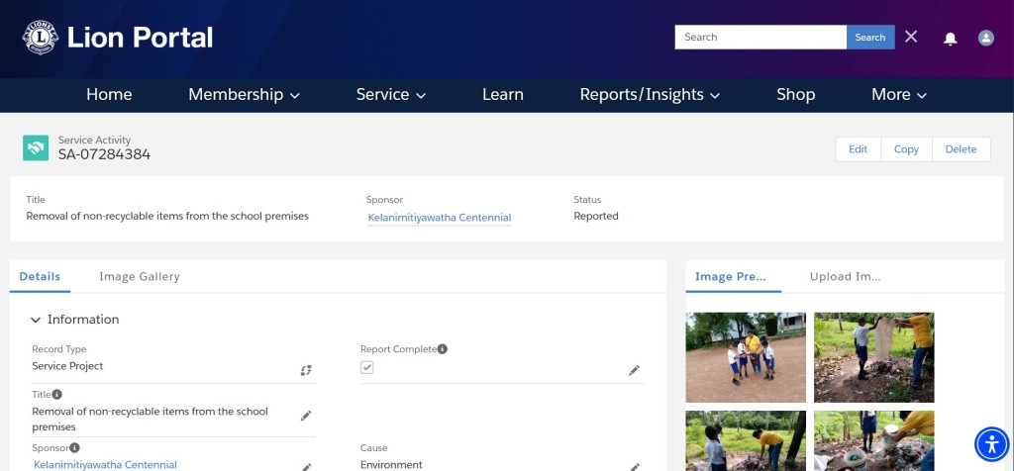Open the Shop page
The width and height of the screenshot is (1014, 471).
[x=795, y=94]
